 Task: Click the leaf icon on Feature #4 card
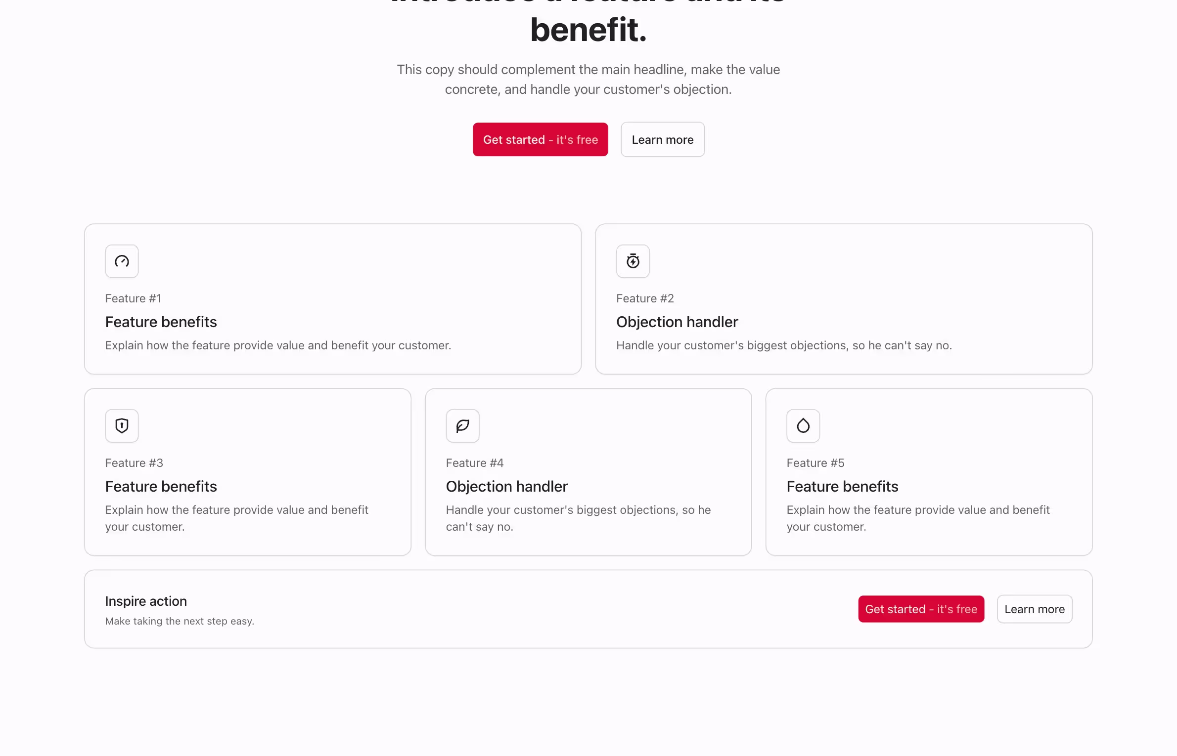pos(462,425)
